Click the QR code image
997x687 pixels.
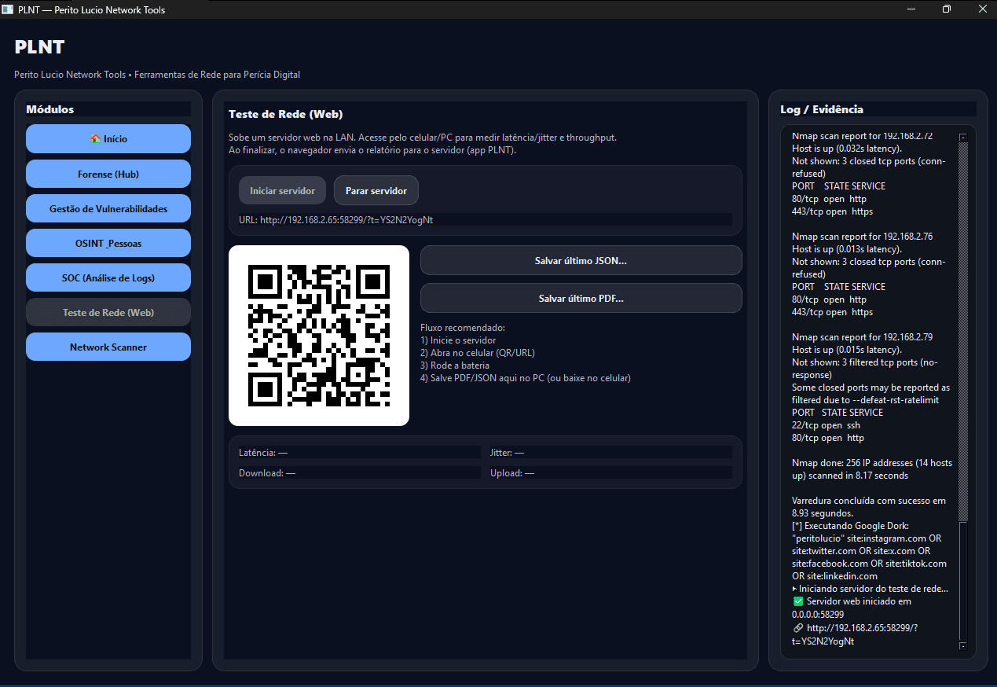tap(318, 335)
